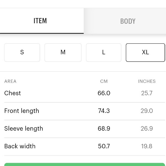Switch to the ITEM tab
Image resolution: width=166 pixels, height=166 pixels.
40,21
